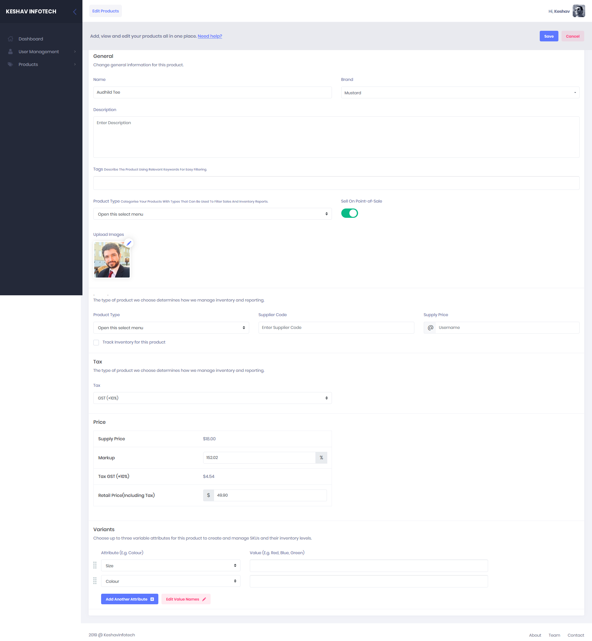Select the Edit Products tab
Image resolution: width=592 pixels, height=641 pixels.
(x=105, y=11)
